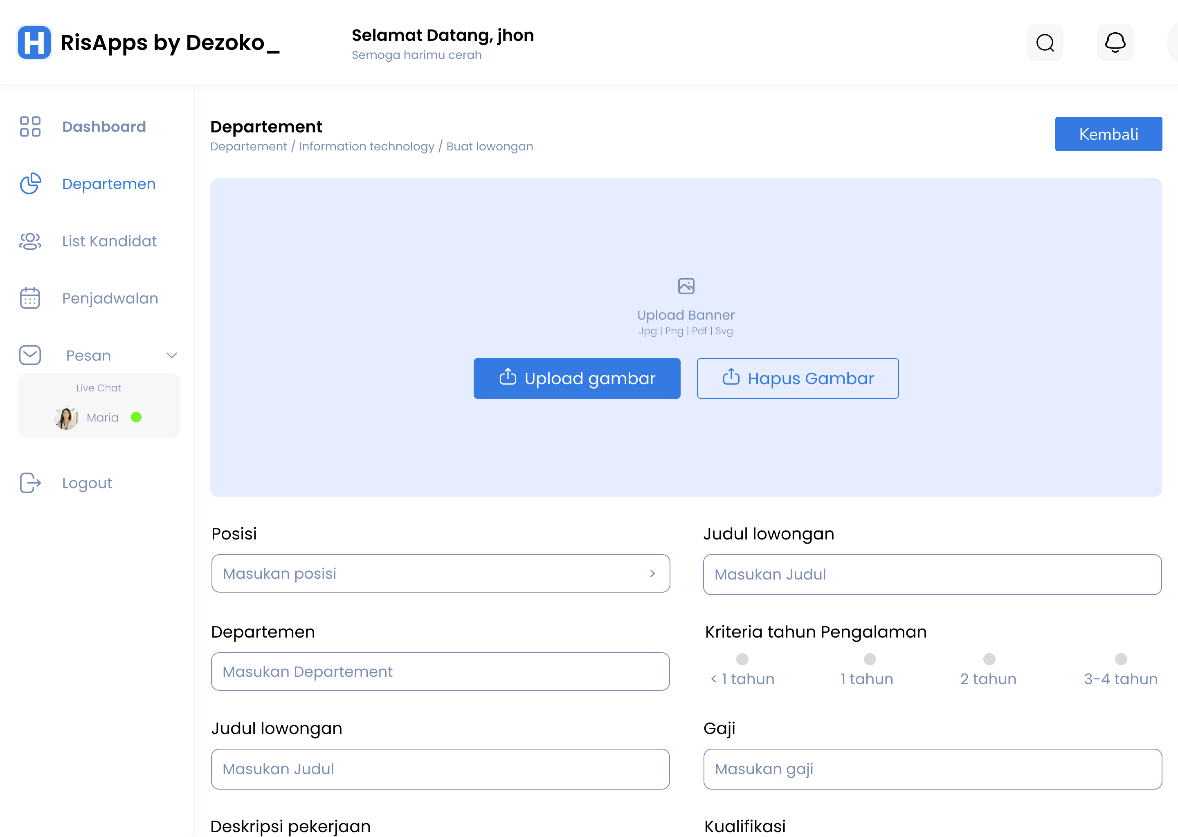1178x837 pixels.
Task: Expand the Pesan menu chevron
Action: (172, 355)
